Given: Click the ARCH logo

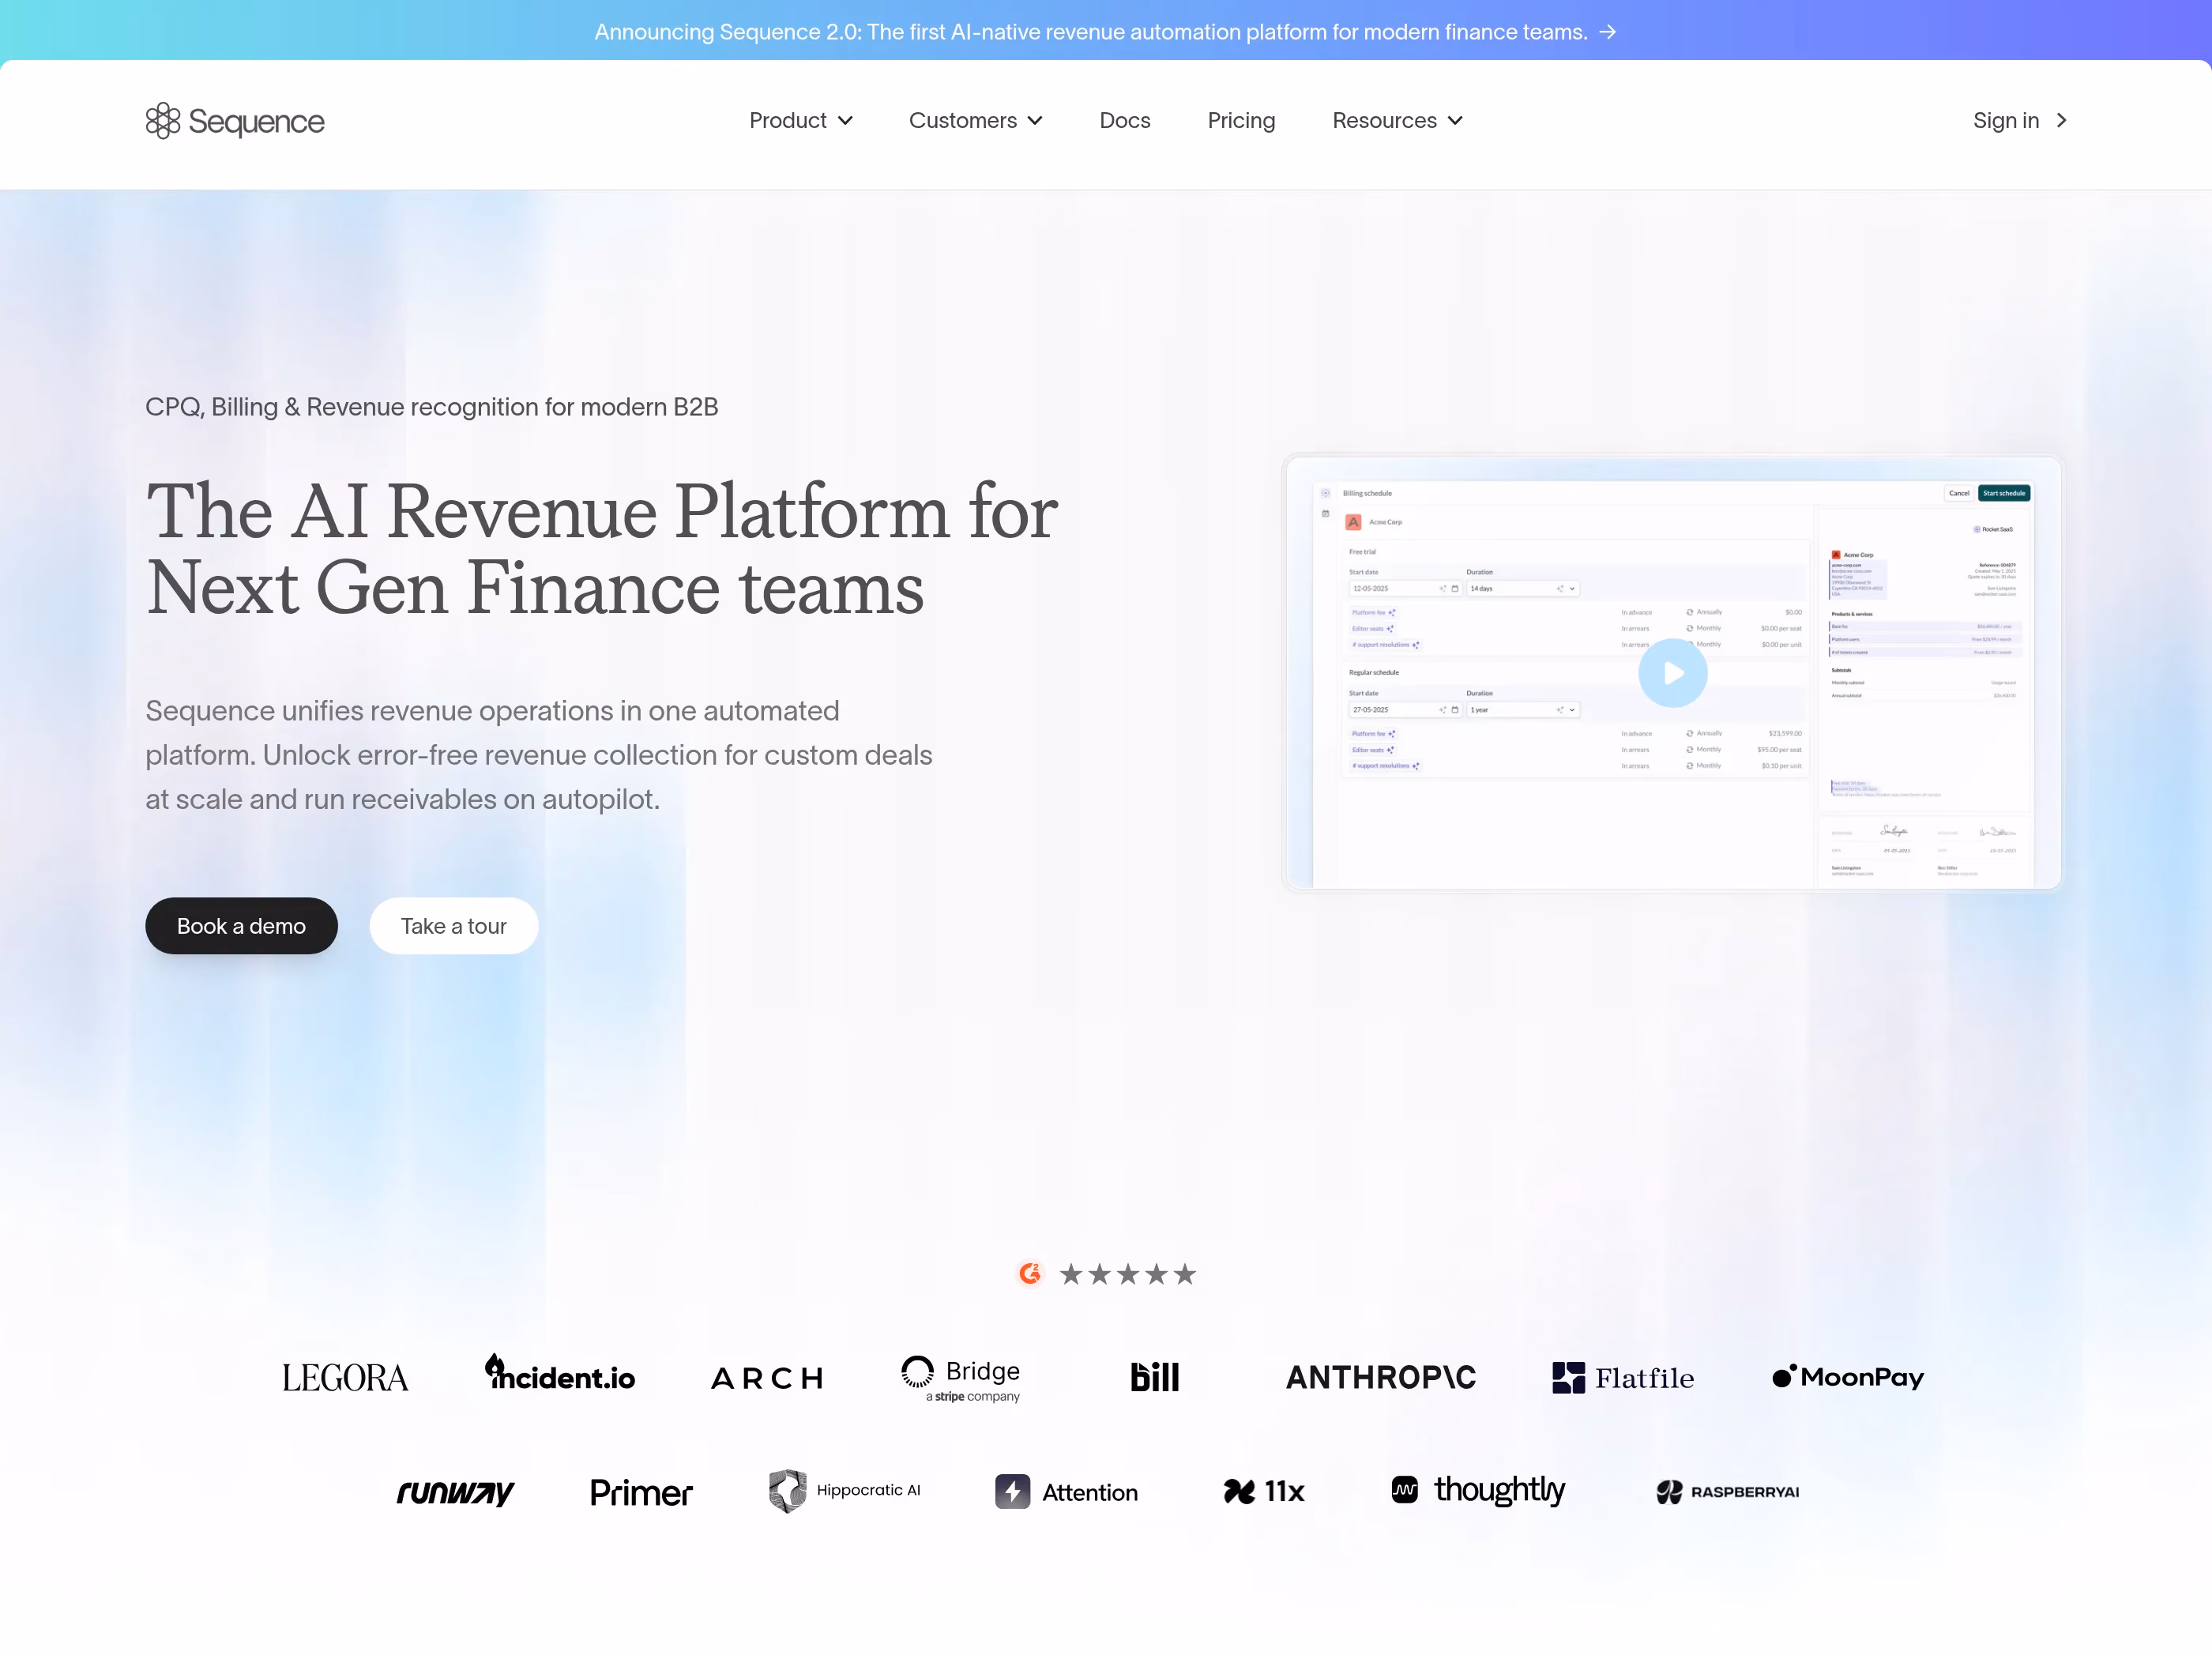Looking at the screenshot, I should [x=767, y=1379].
